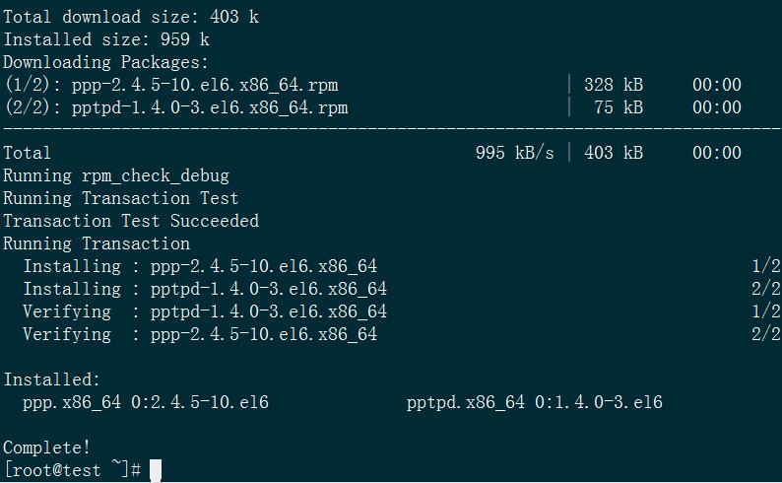Click the Running Transaction Test line
The image size is (782, 483).
121,198
